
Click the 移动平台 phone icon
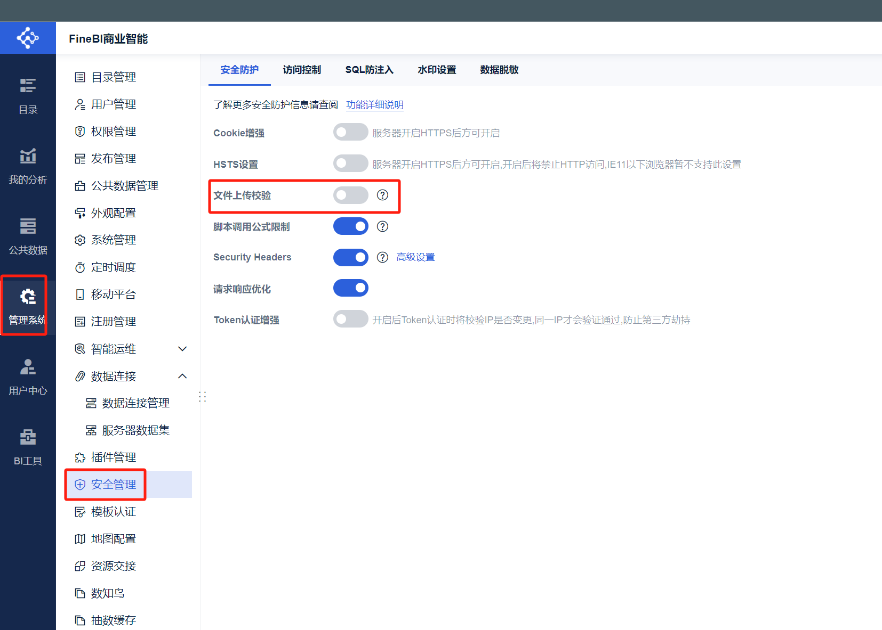pyautogui.click(x=80, y=294)
